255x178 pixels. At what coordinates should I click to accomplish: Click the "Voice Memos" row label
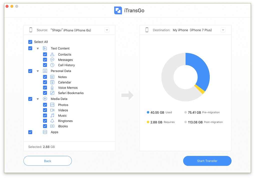pyautogui.click(x=68, y=87)
